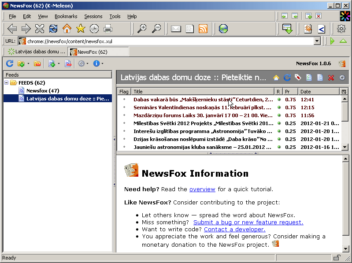Open the Tools menu
Screen dimensions: 352x263
(115, 16)
